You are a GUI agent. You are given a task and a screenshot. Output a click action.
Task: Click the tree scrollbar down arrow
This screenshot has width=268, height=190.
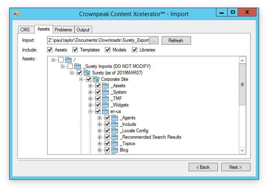(242, 150)
